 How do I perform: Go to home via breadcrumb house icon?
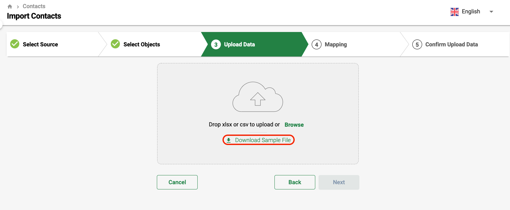10,7
